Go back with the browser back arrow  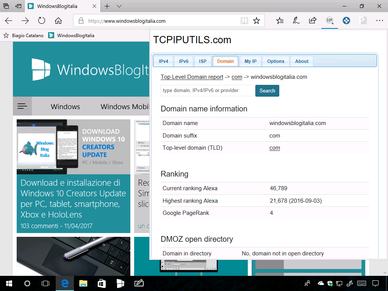[x=9, y=21]
